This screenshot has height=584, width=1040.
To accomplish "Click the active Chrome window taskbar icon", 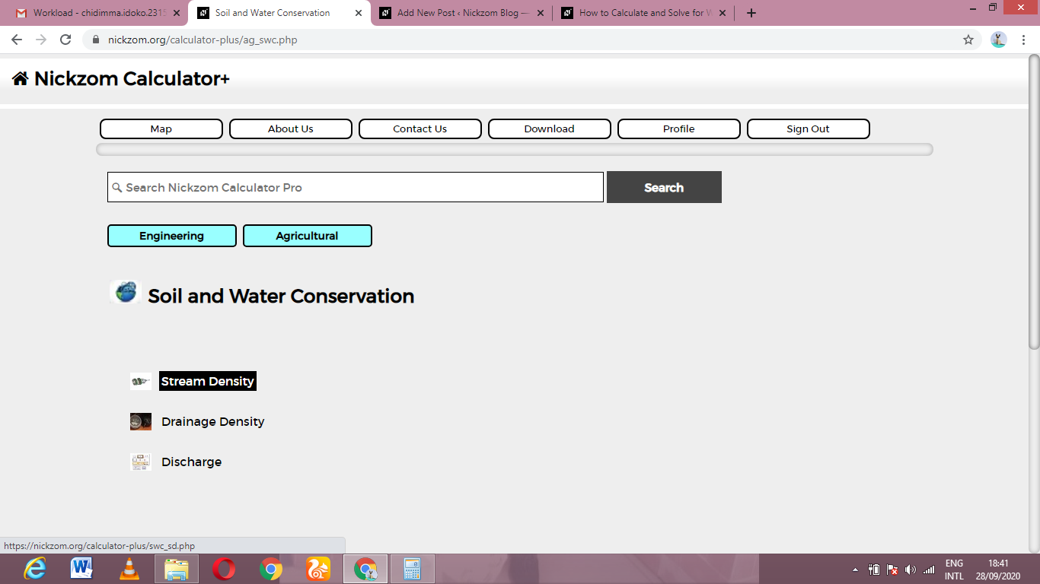I will (x=365, y=569).
